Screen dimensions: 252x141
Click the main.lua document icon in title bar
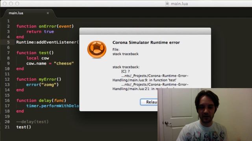167,4
